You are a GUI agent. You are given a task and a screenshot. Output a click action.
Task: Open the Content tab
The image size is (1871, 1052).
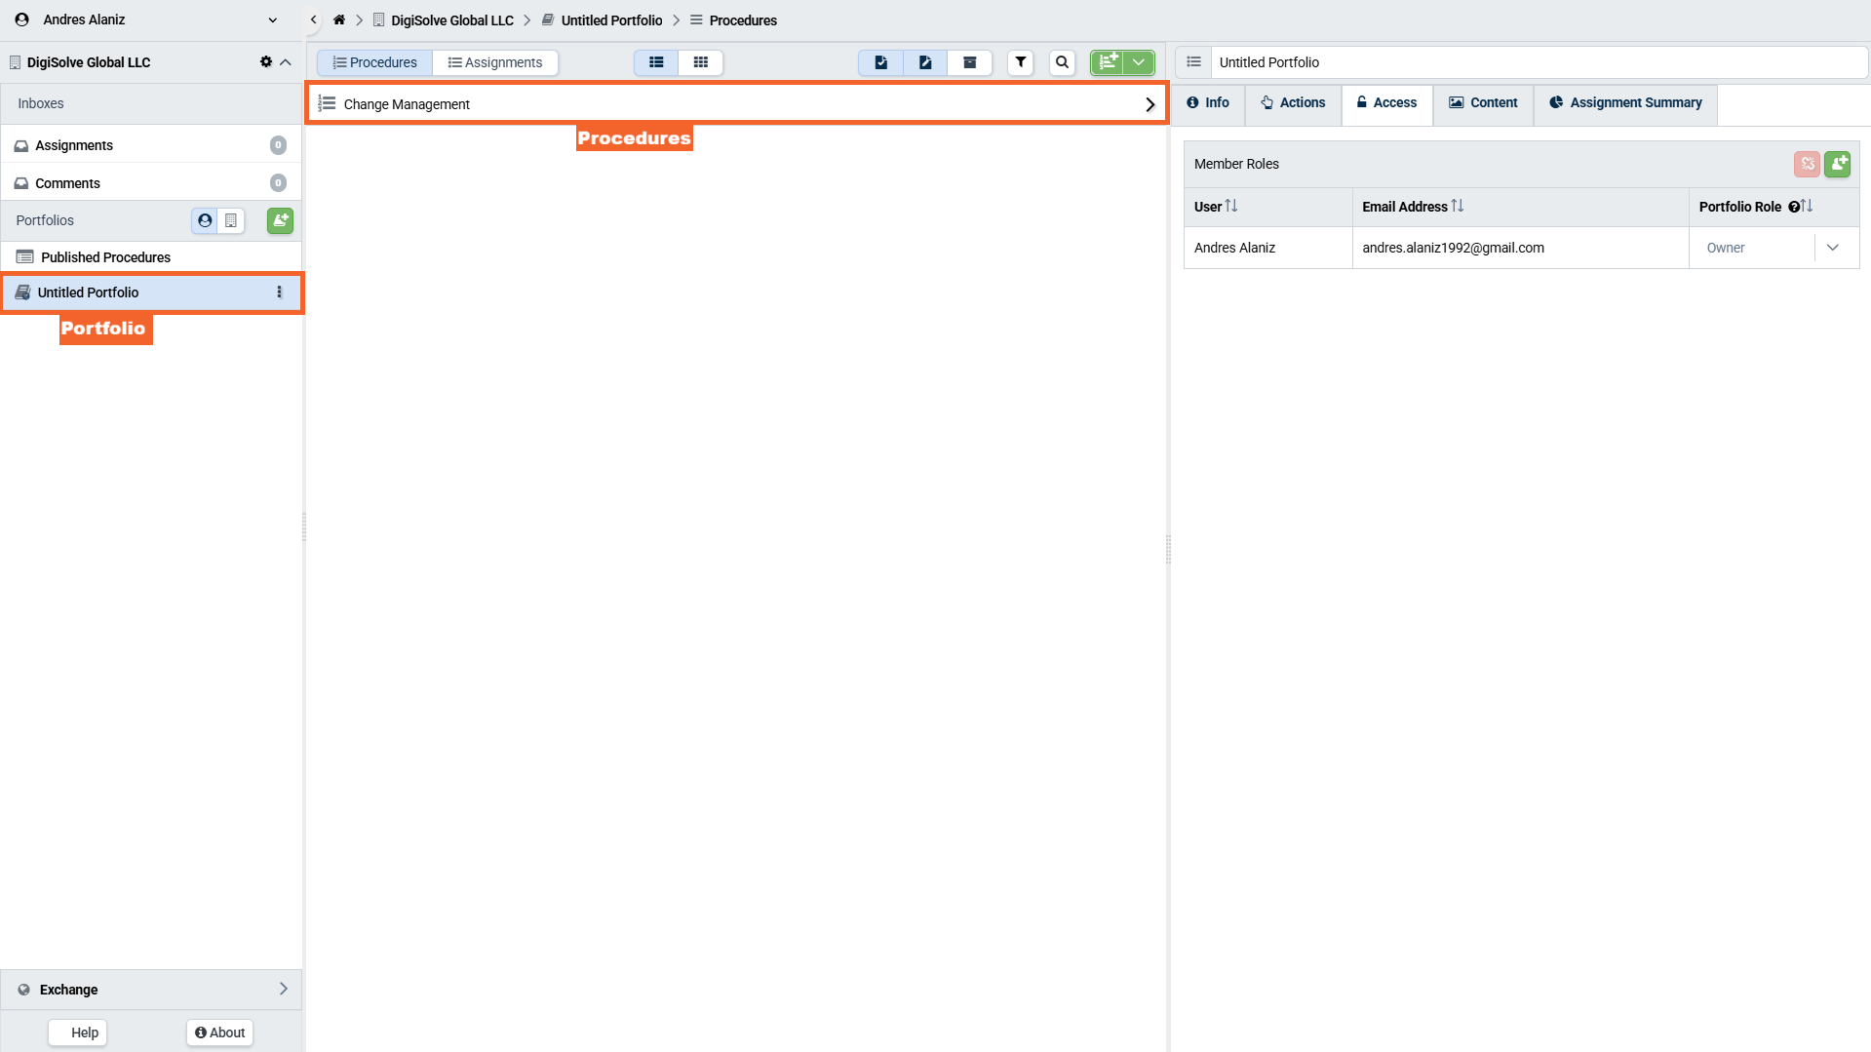click(1483, 103)
